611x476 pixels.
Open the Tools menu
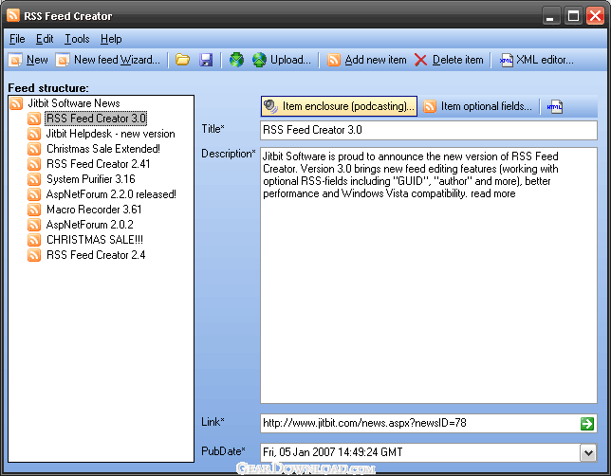pyautogui.click(x=77, y=39)
